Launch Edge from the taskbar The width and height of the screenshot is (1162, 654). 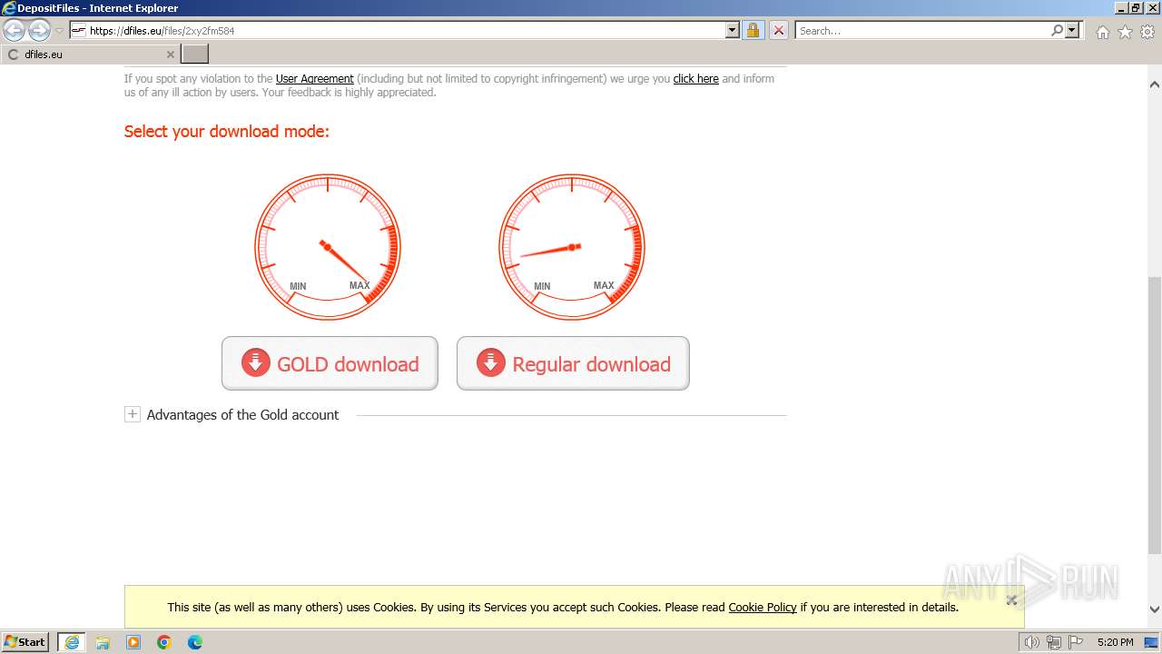[195, 642]
